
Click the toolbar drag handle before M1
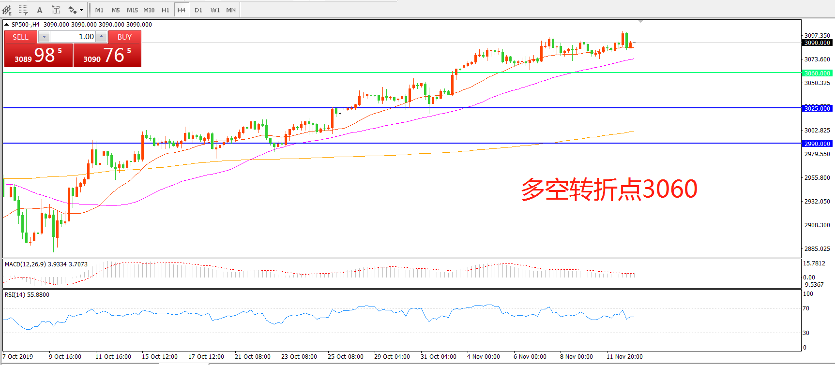point(90,10)
